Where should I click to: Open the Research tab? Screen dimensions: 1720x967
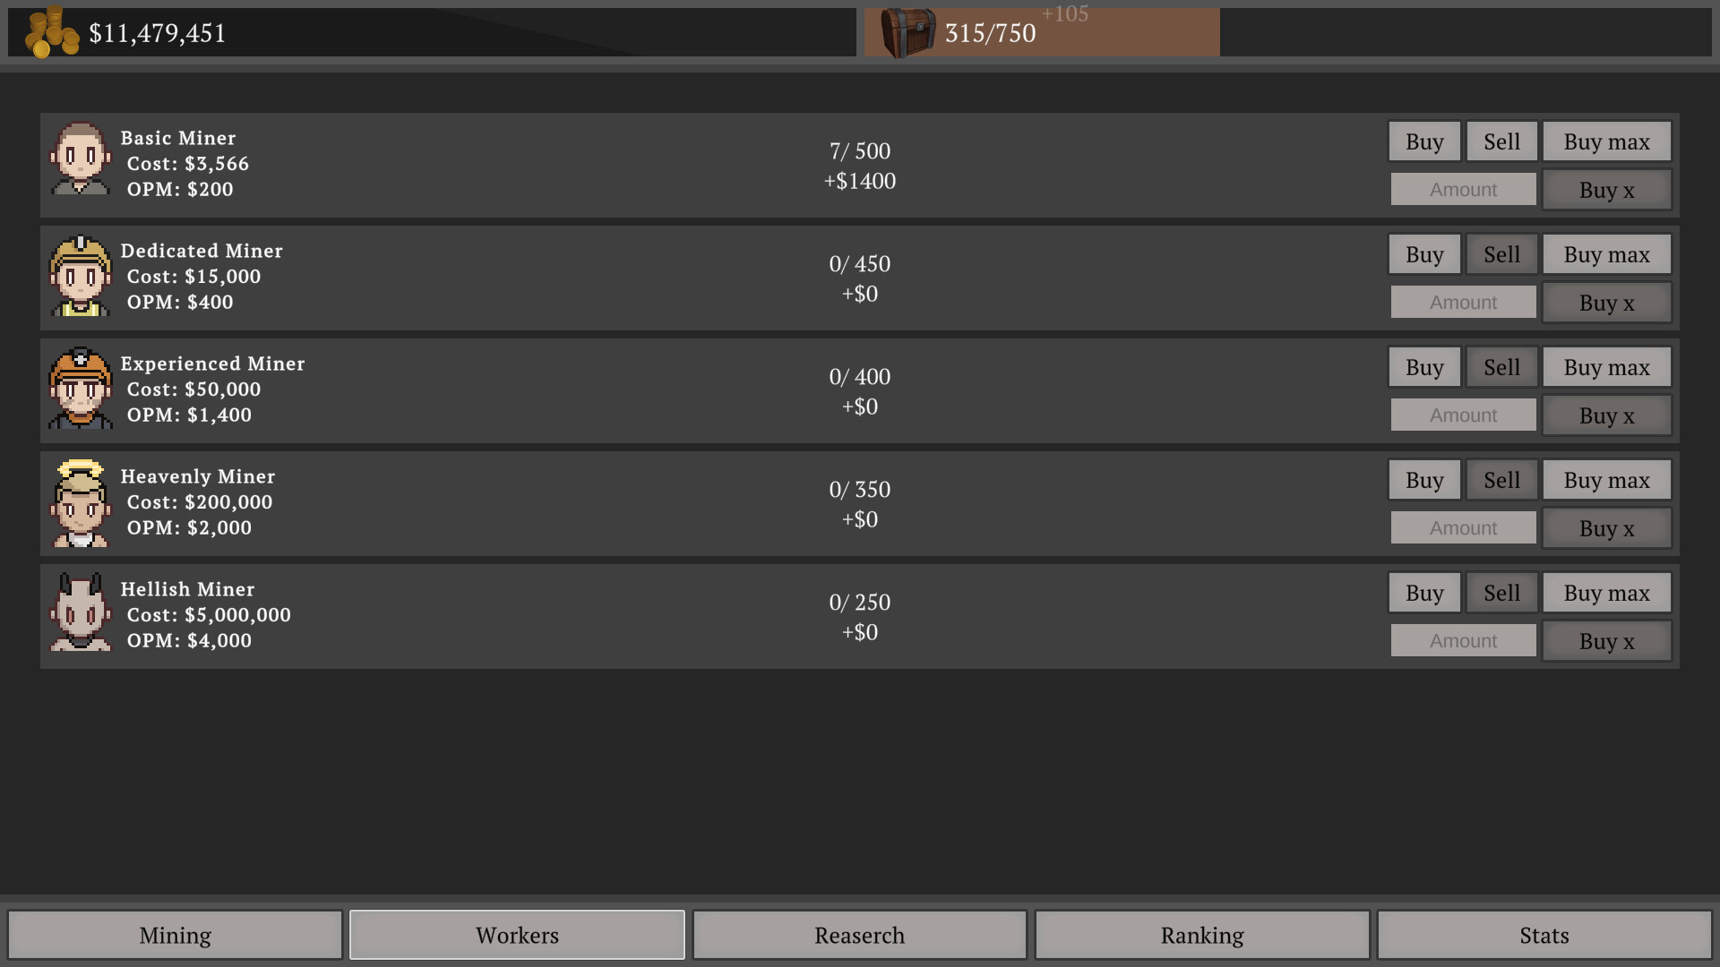click(859, 933)
